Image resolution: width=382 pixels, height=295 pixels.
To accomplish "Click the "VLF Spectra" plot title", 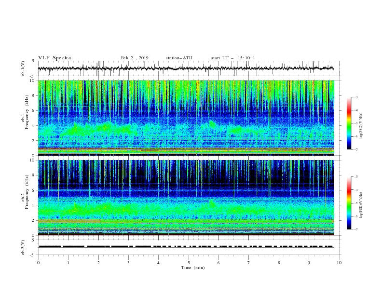I will click(55, 58).
